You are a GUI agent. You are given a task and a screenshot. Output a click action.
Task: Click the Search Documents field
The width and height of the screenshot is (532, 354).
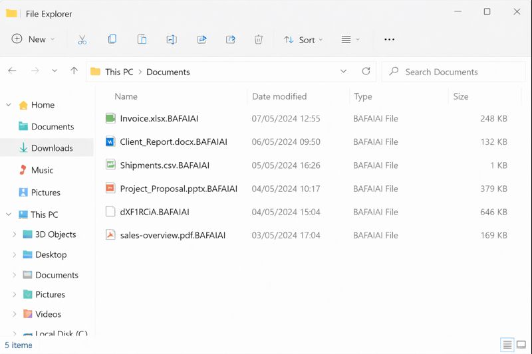pos(454,72)
